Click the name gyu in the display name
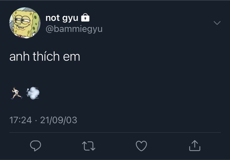Viewport: 230px width, 160px height. (x=70, y=18)
